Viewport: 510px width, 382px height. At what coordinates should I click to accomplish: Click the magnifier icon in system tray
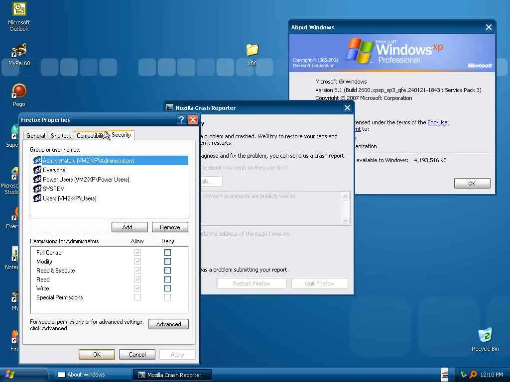pyautogui.click(x=473, y=375)
